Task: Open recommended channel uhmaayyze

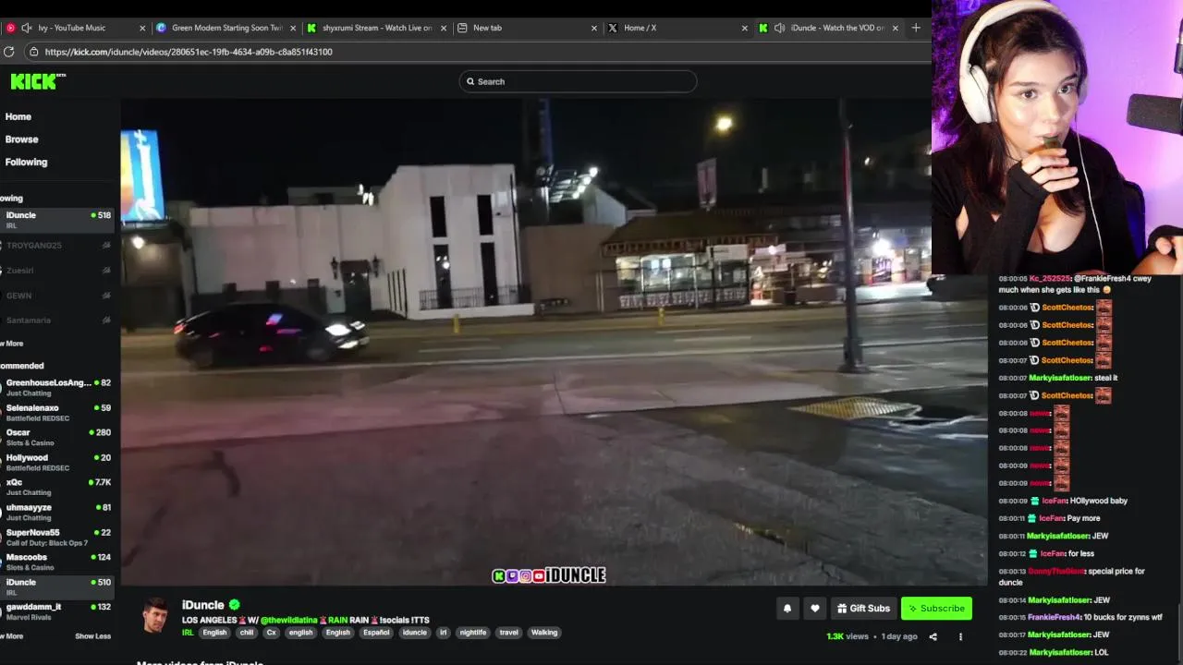Action: click(x=57, y=512)
